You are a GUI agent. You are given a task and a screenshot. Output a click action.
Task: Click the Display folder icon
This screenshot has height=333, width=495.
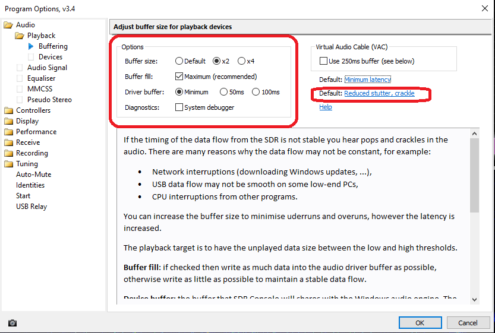[8, 121]
